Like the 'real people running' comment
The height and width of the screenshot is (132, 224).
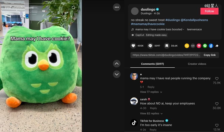[217, 79]
